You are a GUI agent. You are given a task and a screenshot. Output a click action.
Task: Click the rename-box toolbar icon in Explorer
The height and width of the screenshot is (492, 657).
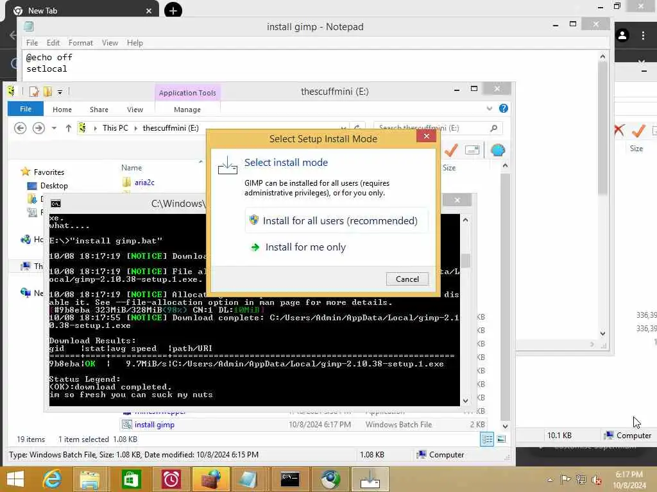coord(472,150)
